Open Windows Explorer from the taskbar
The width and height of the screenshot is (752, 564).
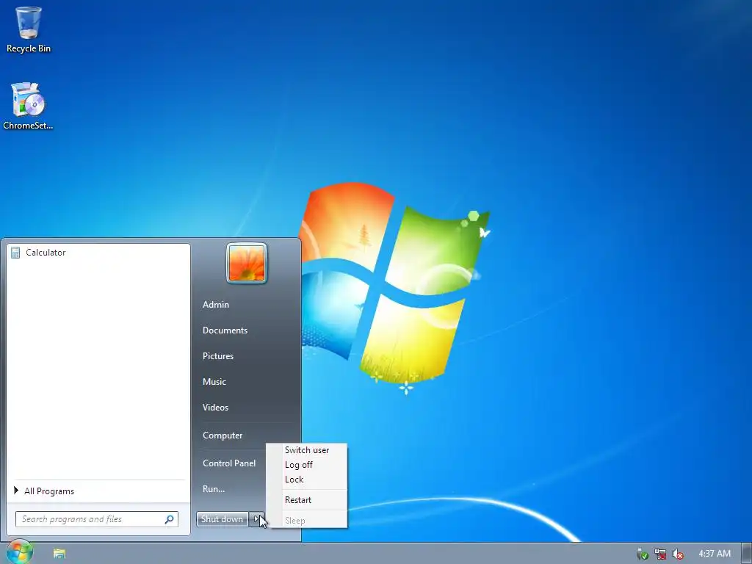click(59, 554)
